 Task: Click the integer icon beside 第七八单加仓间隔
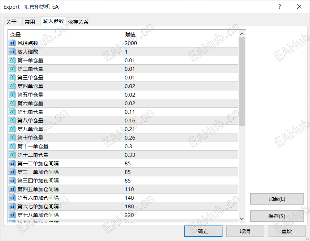pos(12,215)
